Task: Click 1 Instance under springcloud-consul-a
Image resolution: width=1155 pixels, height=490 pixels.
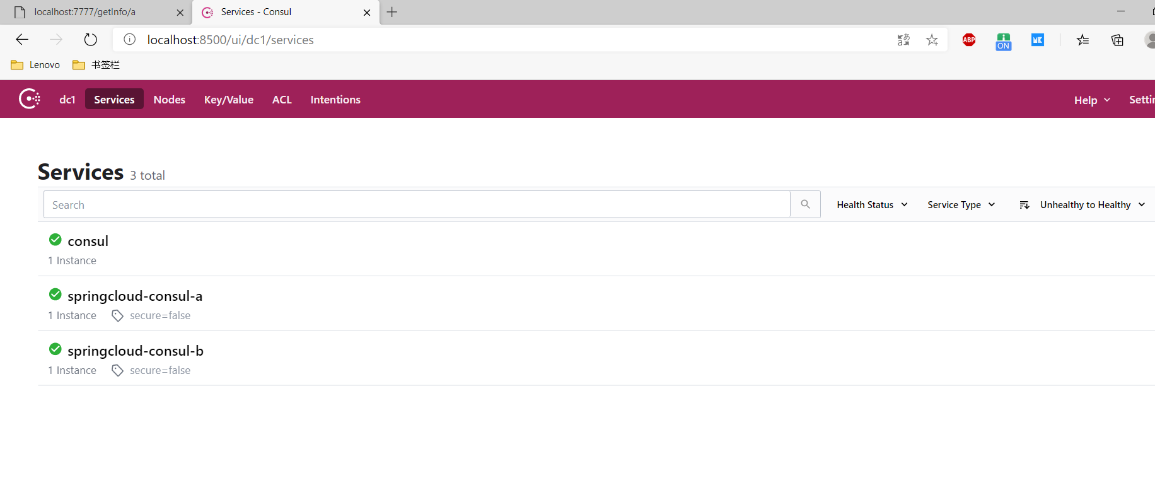Action: (73, 315)
